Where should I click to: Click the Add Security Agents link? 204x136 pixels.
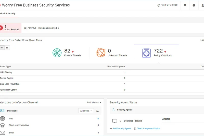point(122,129)
